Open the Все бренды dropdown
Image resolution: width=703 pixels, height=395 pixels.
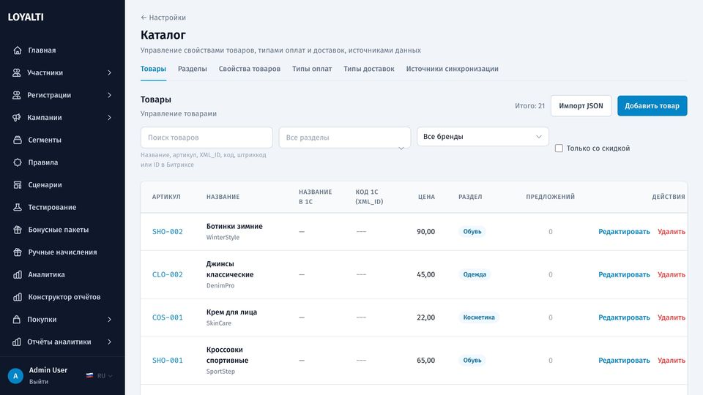pos(483,137)
